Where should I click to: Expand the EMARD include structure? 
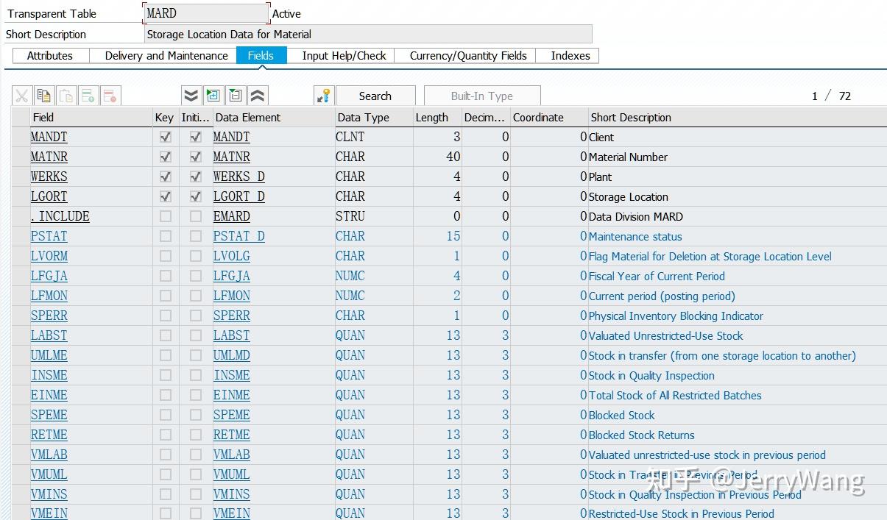tap(231, 216)
